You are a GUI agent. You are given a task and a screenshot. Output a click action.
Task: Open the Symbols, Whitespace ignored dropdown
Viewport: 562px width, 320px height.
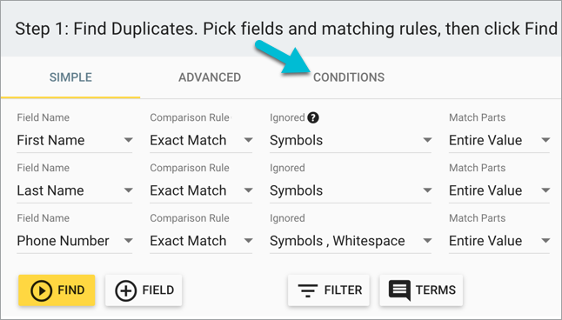click(x=351, y=241)
